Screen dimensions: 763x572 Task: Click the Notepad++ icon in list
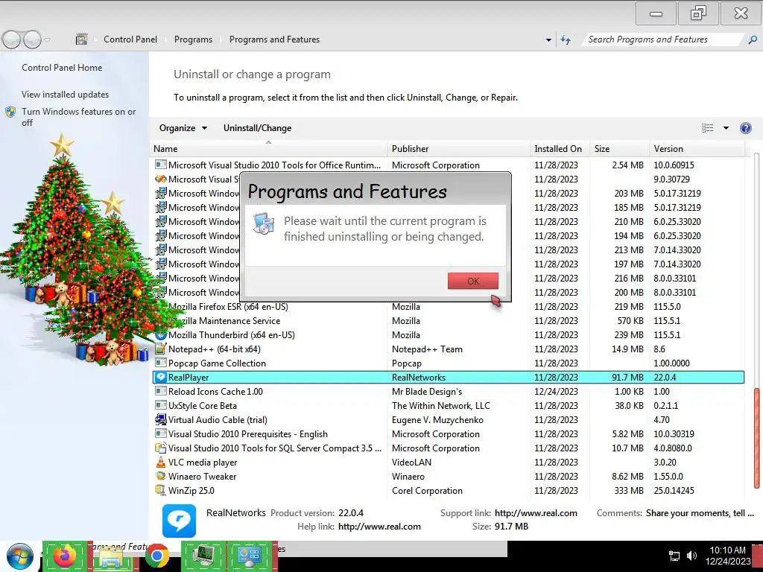[x=161, y=349]
